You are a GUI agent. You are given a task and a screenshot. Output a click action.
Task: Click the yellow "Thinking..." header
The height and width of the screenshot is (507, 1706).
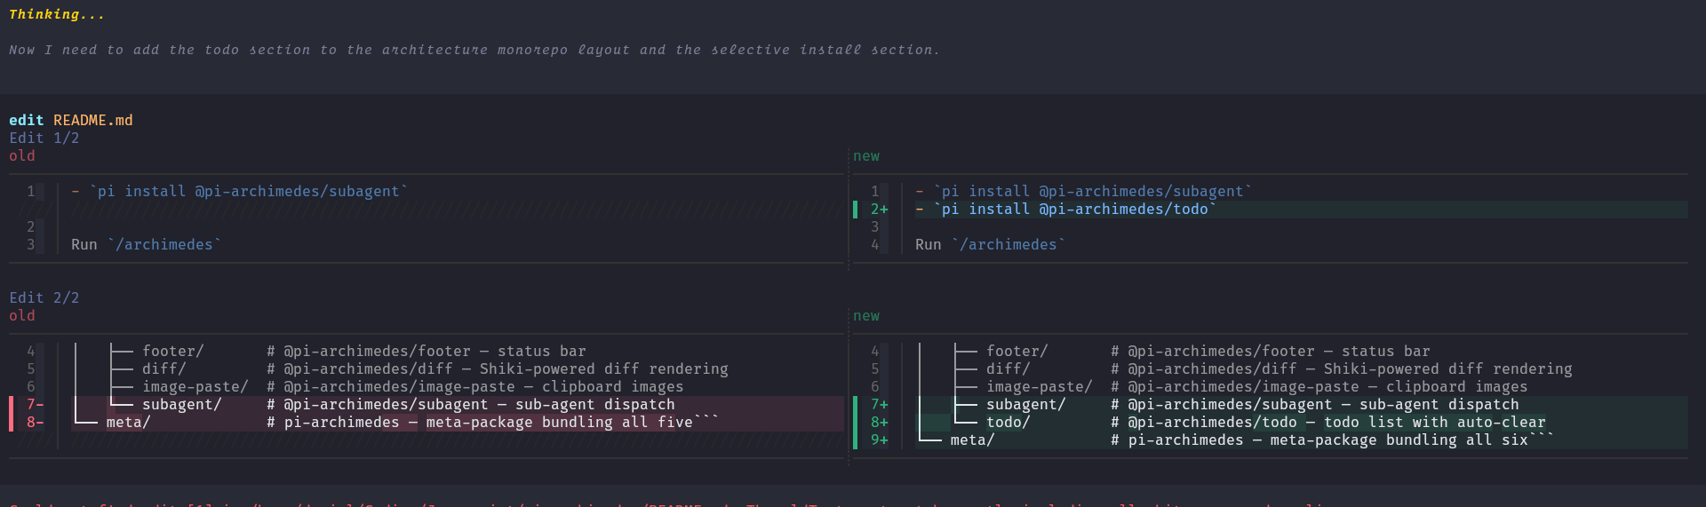(x=57, y=14)
